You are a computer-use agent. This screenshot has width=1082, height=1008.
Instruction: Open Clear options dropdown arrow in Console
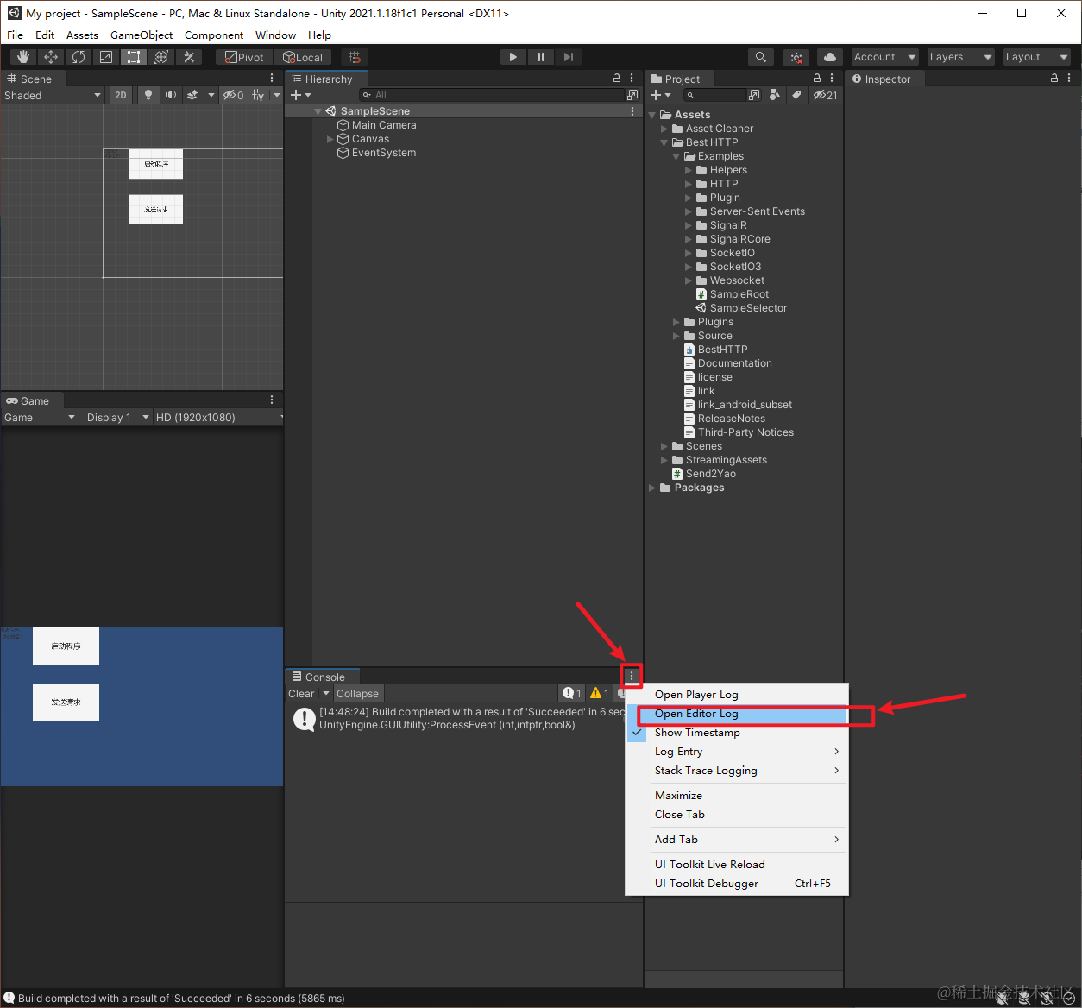coord(326,694)
